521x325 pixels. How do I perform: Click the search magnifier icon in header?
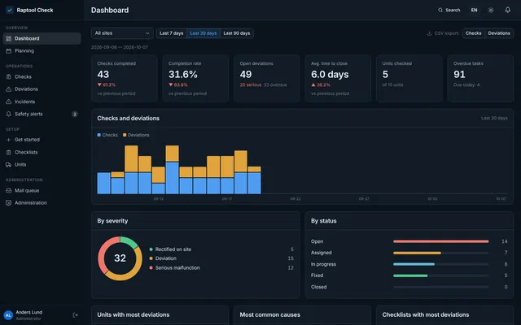[x=440, y=10]
